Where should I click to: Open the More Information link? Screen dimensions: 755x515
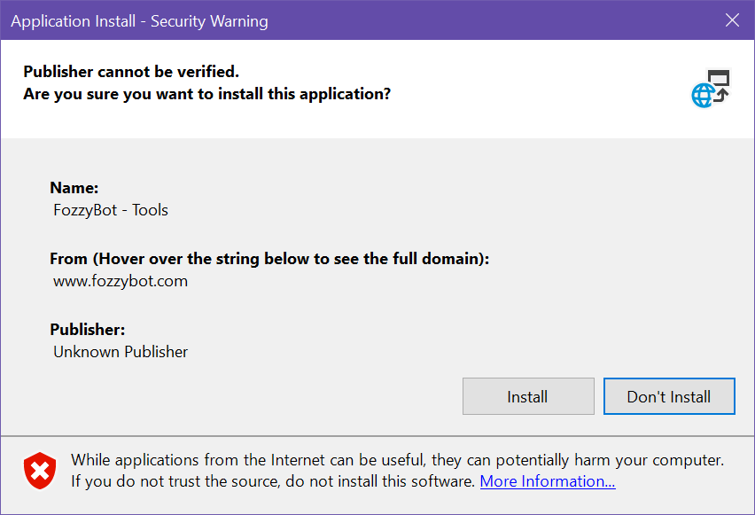[x=547, y=481]
